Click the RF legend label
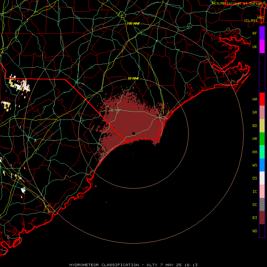Image resolution: width=267 pixels, height=267 pixels. (255, 33)
